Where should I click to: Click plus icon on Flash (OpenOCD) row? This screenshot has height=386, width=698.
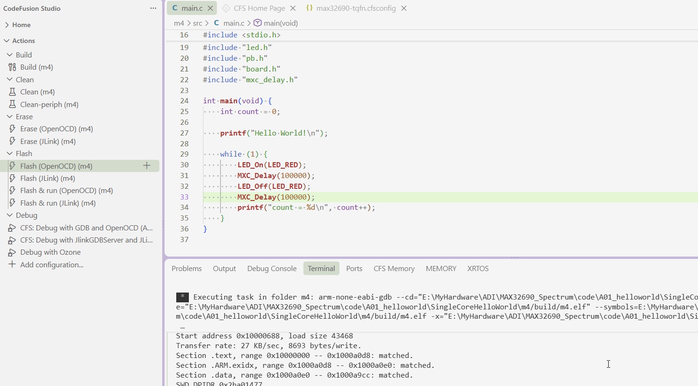[x=147, y=165]
